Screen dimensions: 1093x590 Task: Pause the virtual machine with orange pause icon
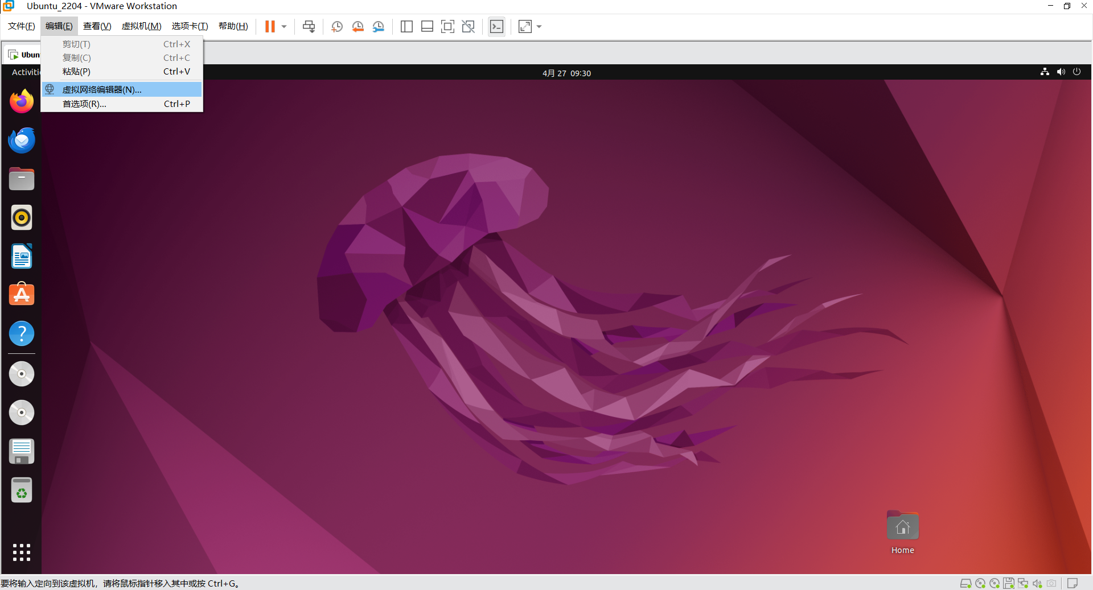point(270,27)
